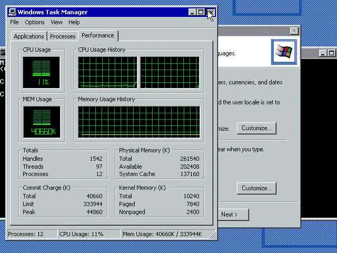Click the MEM Usage 40660K gauge
Screen dimensions: 337x253
42,122
